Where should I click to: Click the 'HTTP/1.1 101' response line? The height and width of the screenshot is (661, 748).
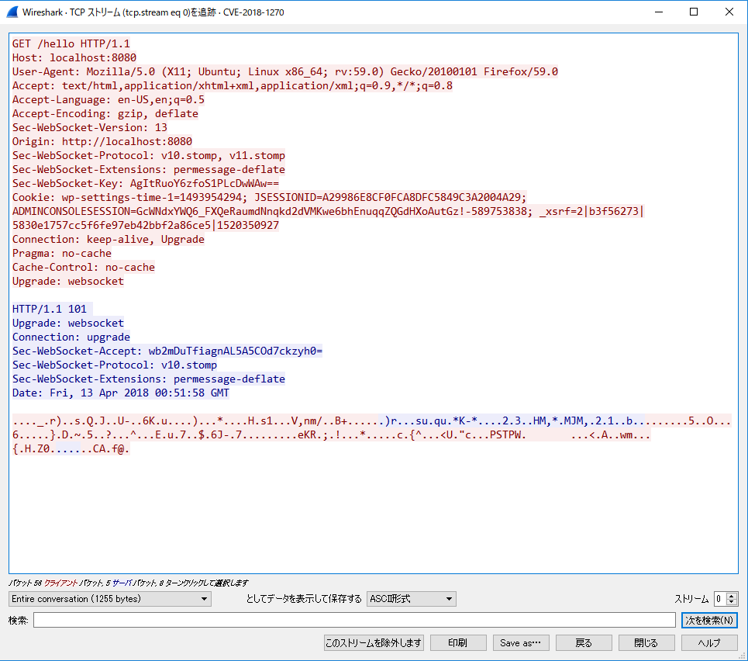pos(53,309)
